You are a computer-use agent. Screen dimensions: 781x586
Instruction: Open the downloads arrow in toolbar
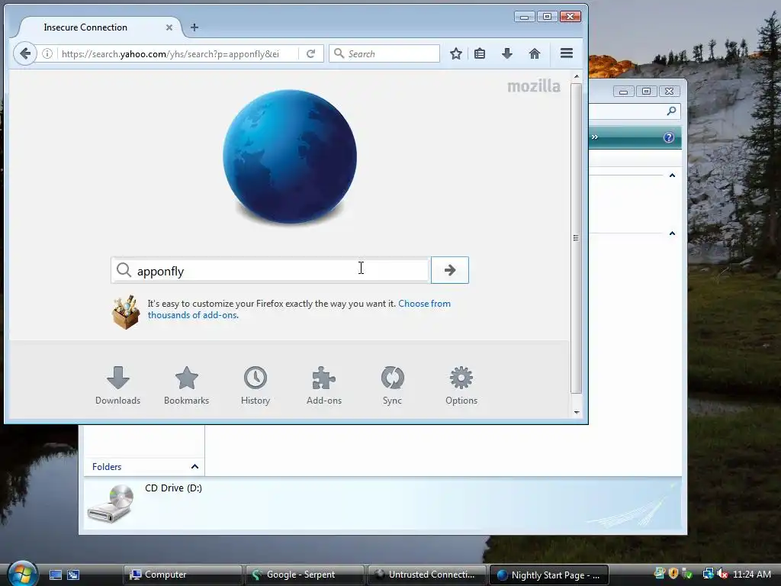pos(507,53)
